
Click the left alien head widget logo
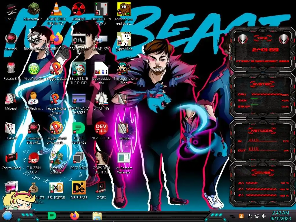(x=243, y=39)
